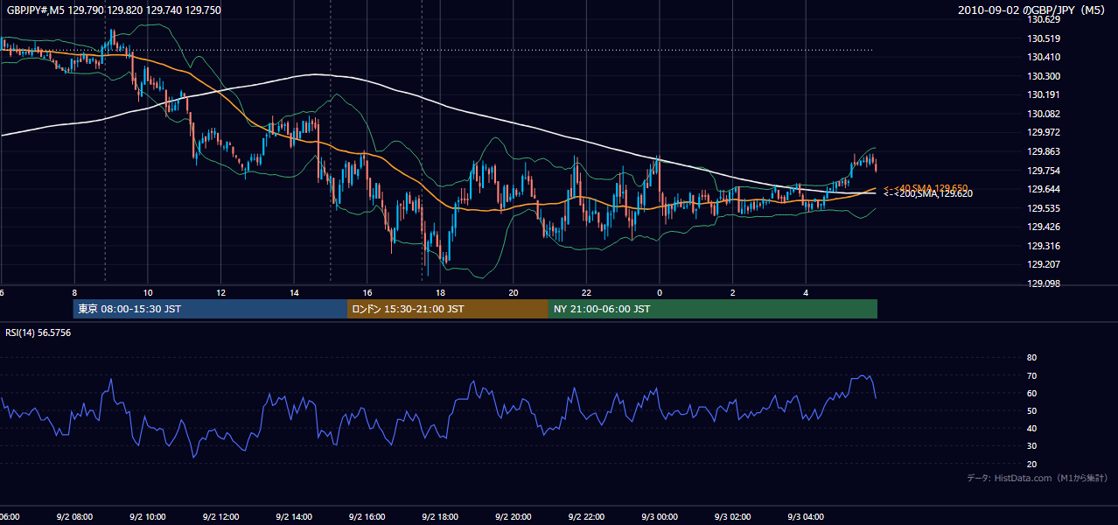1118x525 pixels.
Task: Click the bottom time label 9/2 20:00
Action: pyautogui.click(x=513, y=516)
